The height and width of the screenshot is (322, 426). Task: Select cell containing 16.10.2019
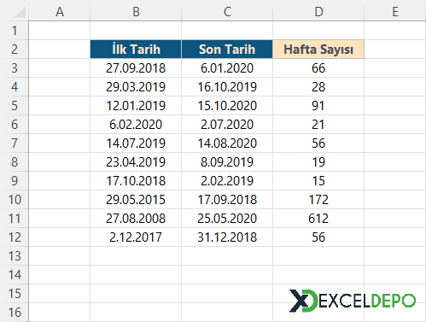[x=227, y=87]
